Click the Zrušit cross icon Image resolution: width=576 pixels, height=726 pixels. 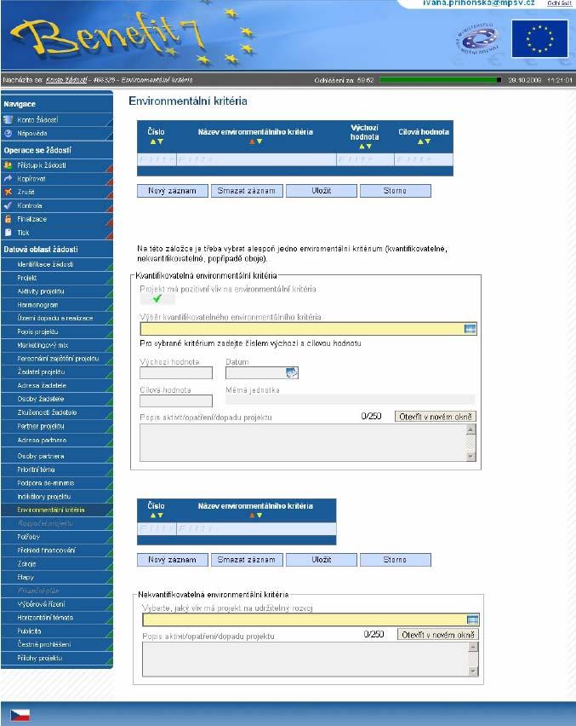[8, 192]
